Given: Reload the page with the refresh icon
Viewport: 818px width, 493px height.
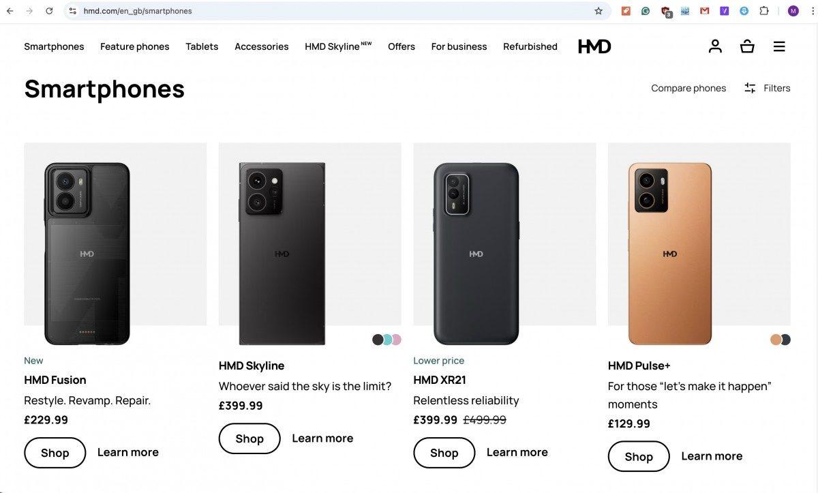Looking at the screenshot, I should pos(48,10).
